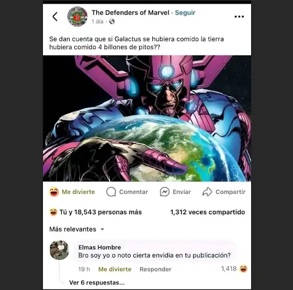Open the list of 18,543 people who reacted
Screen dimensions: 293x290
(x=95, y=212)
